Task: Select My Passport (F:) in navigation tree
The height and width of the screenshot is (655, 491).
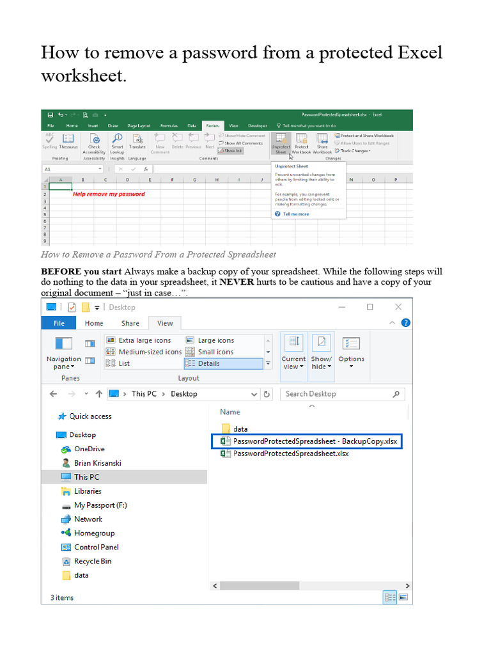Action: coord(95,505)
